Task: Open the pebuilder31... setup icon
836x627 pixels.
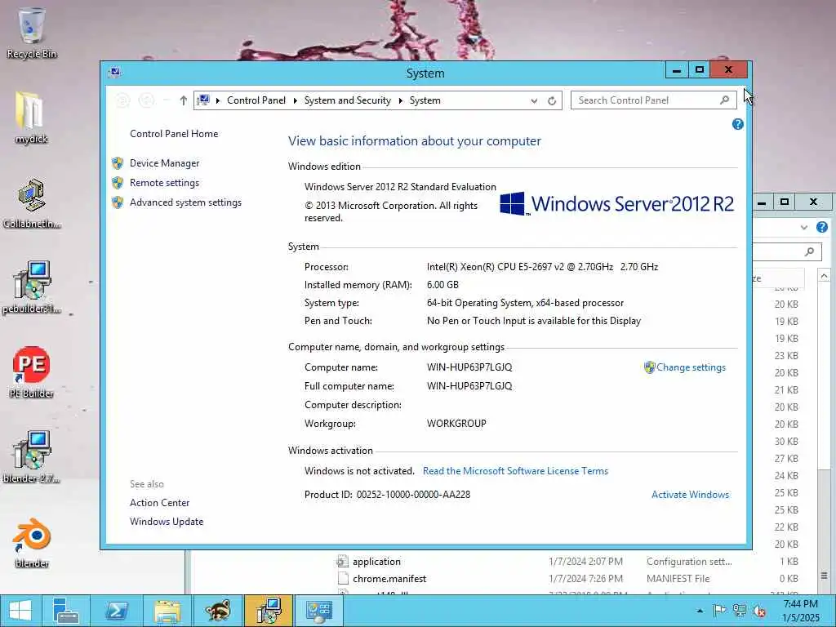Action: point(32,288)
